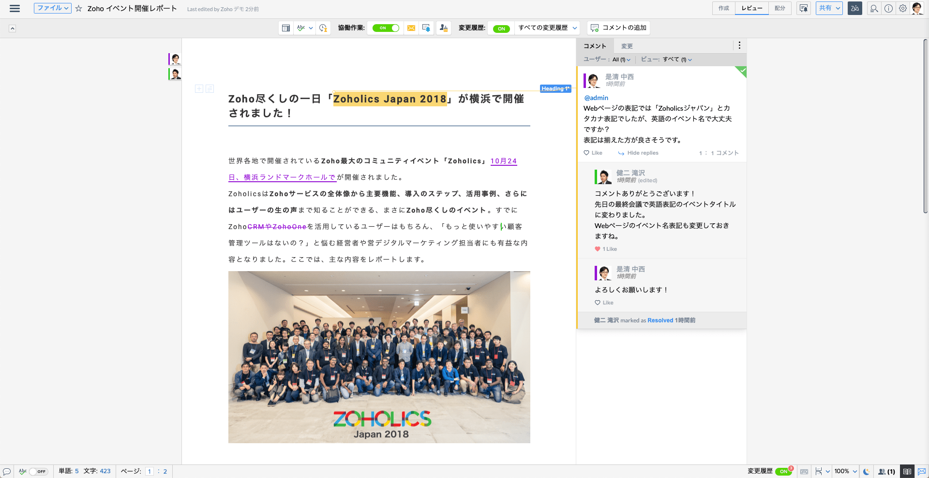Toggle 変更履歴 track changes in toolbar
The width and height of the screenshot is (929, 478).
coord(501,29)
